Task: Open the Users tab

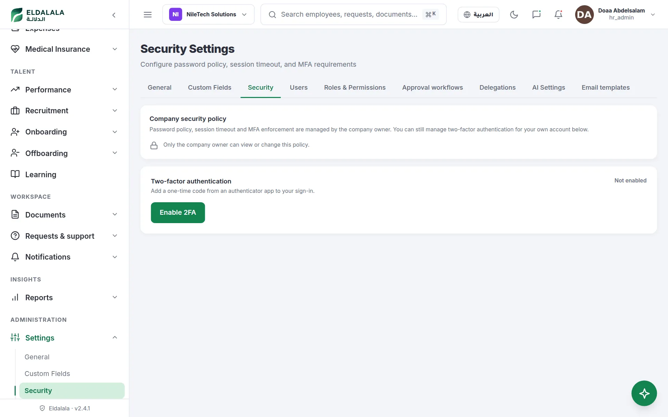Action: pyautogui.click(x=299, y=88)
